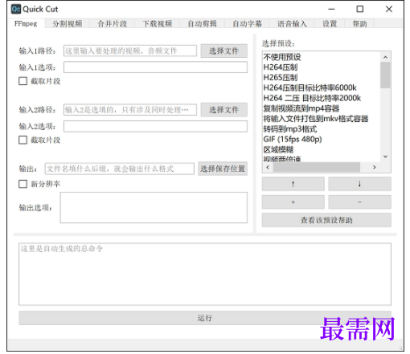Click 选择文件 button for input 1
This screenshot has height=354, width=410.
(x=224, y=51)
